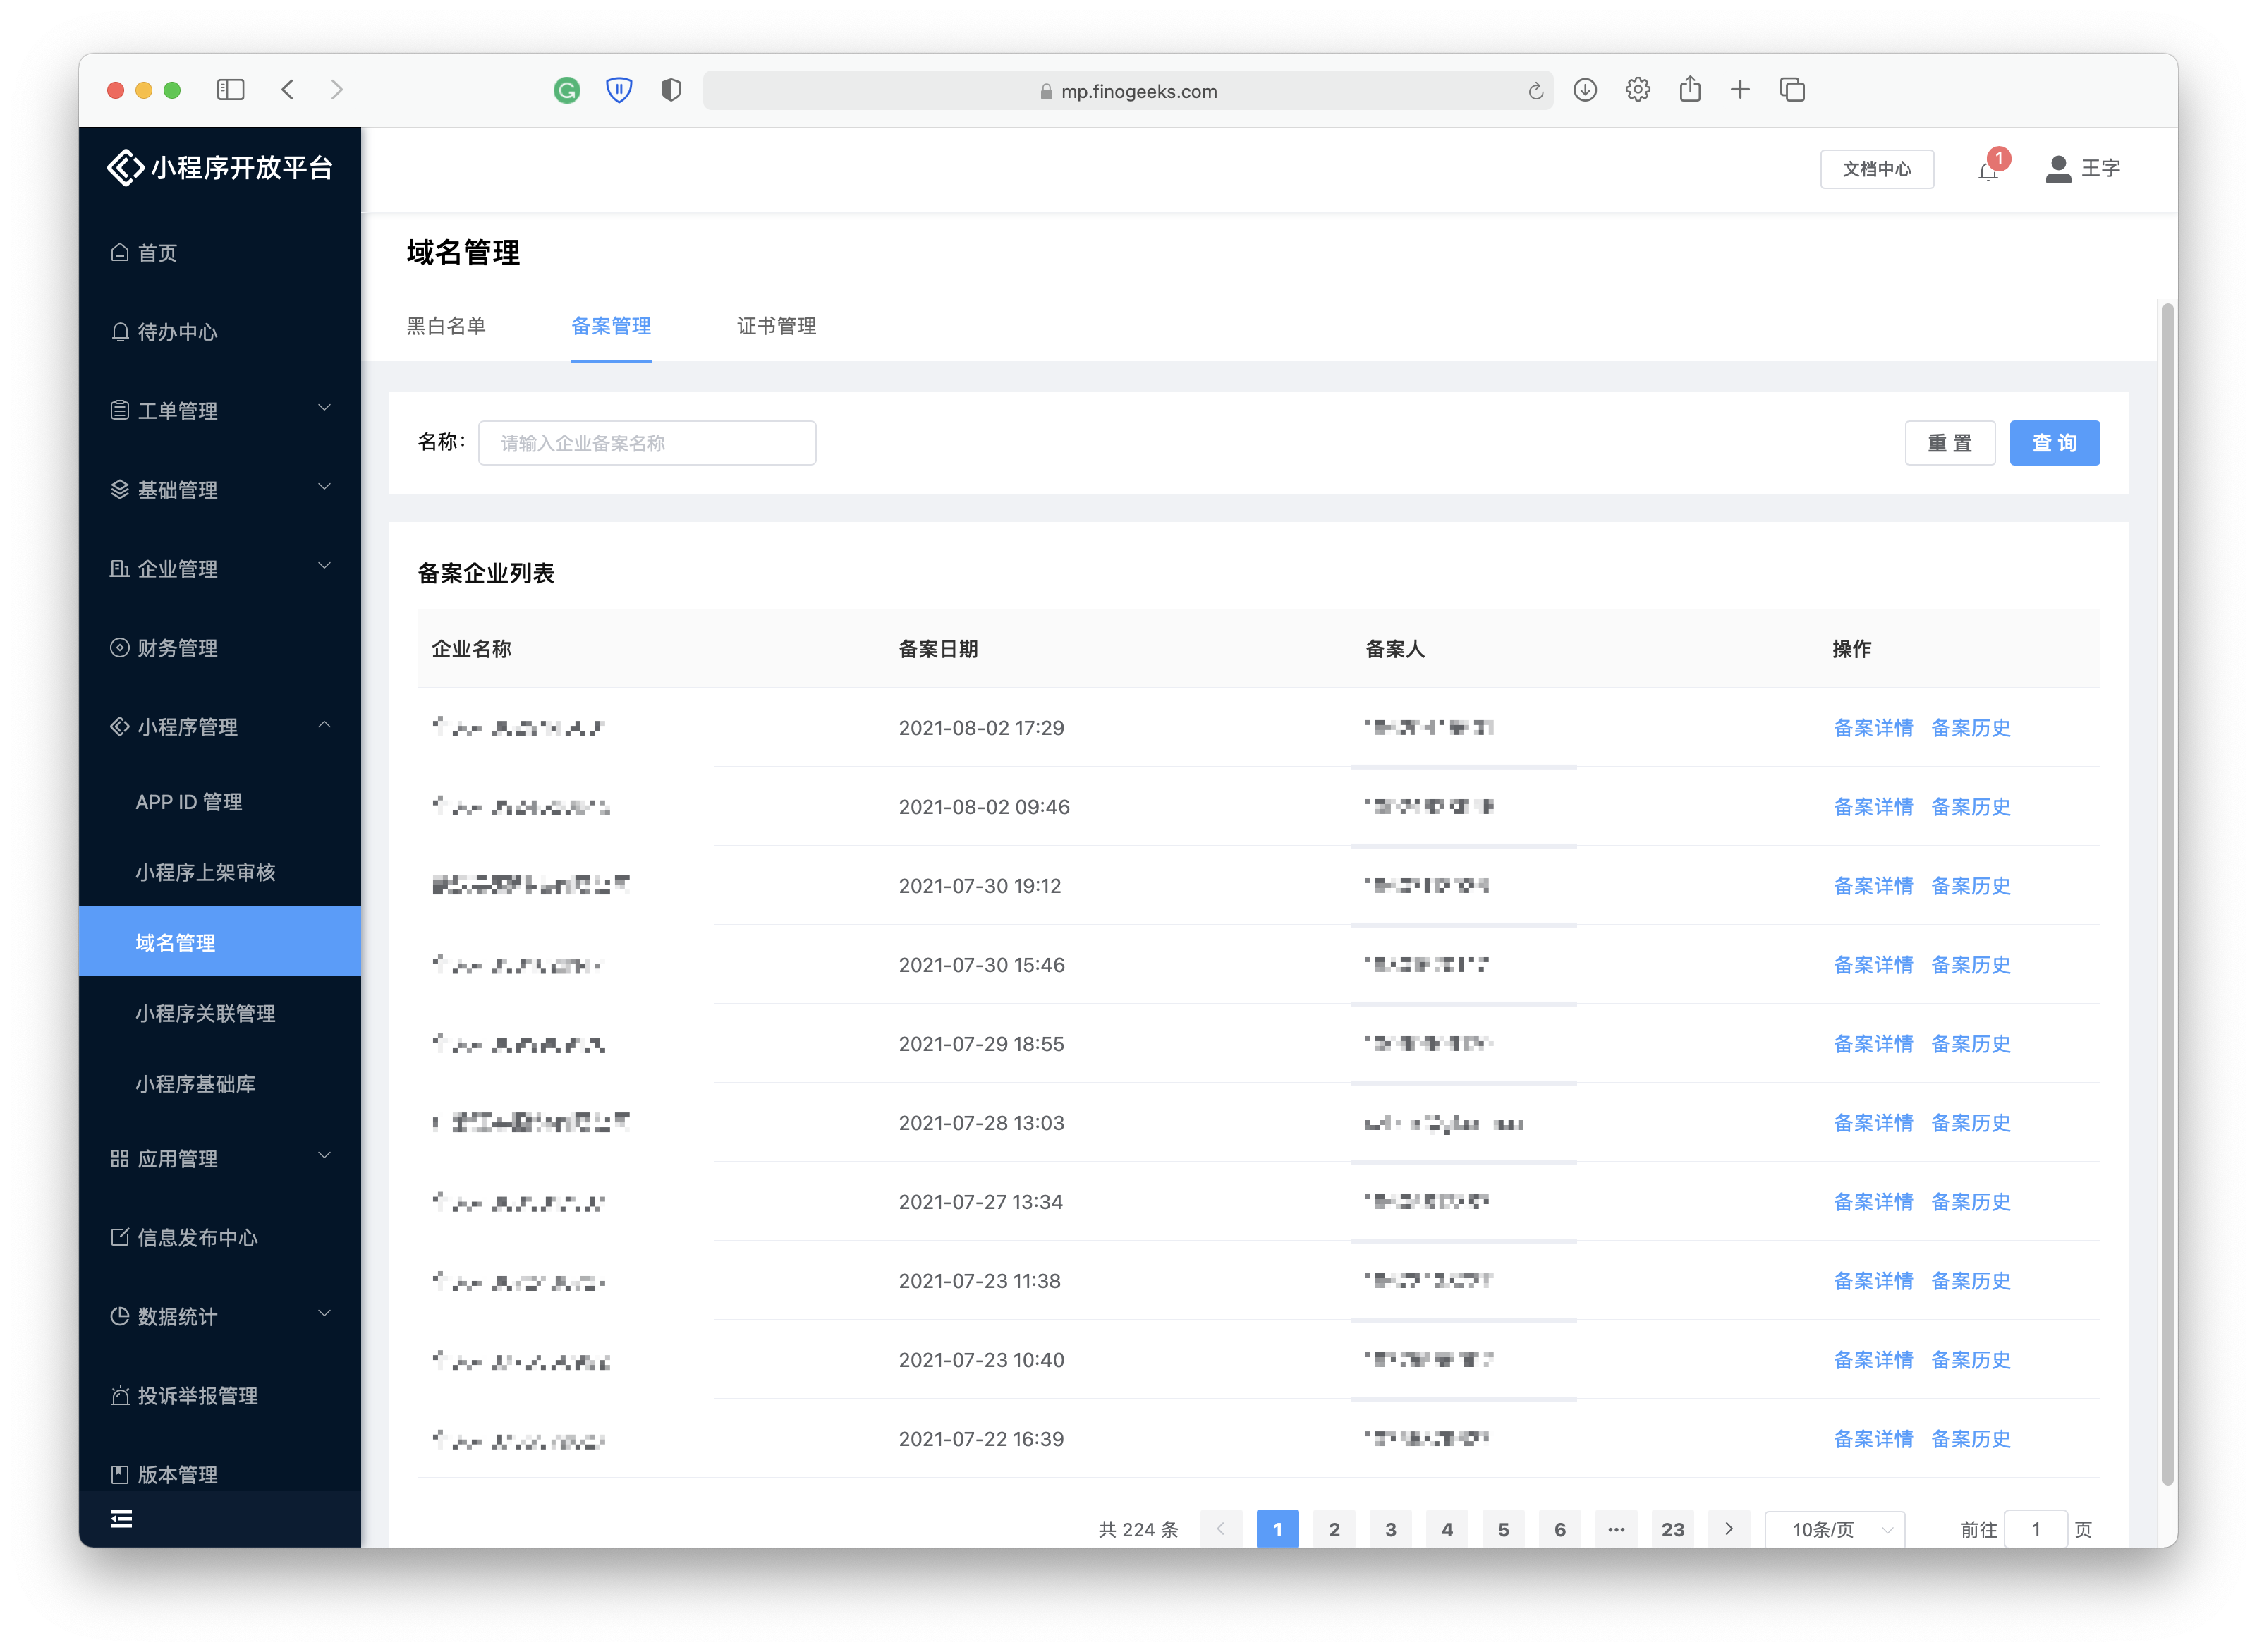
Task: Click the 前往 page number input
Action: 2036,1529
